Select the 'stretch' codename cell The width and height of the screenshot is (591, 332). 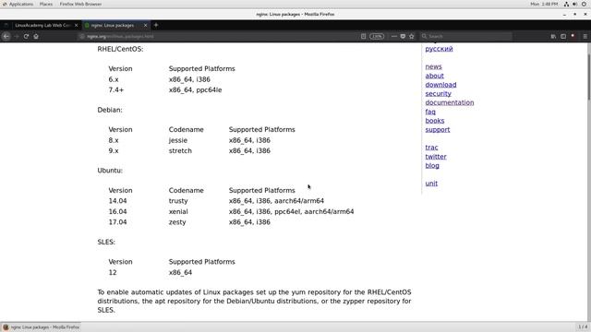[180, 151]
